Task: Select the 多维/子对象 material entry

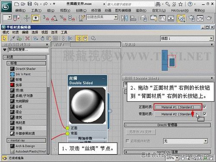Action: (29, 96)
